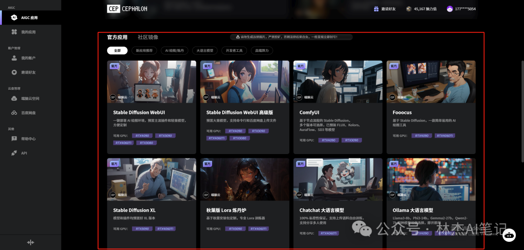
Task: Open 端脑云空间 in sidebar
Action: click(x=31, y=98)
